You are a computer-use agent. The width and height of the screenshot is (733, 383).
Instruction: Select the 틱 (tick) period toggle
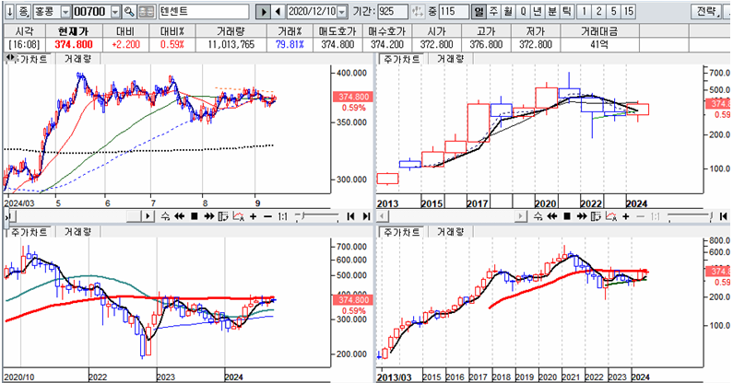(567, 12)
